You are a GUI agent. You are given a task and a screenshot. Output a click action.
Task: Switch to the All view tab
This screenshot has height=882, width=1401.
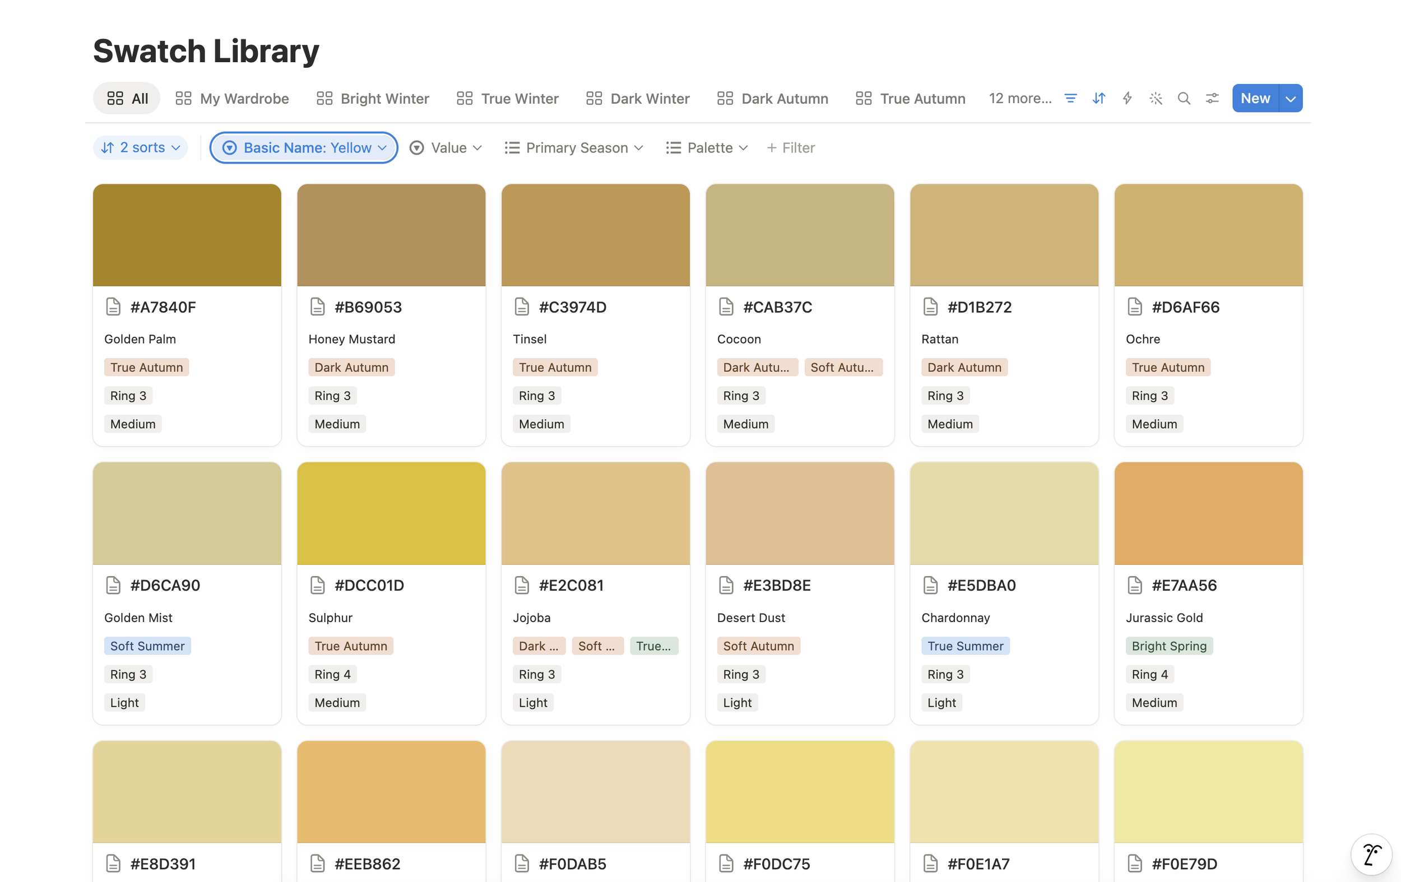127,98
